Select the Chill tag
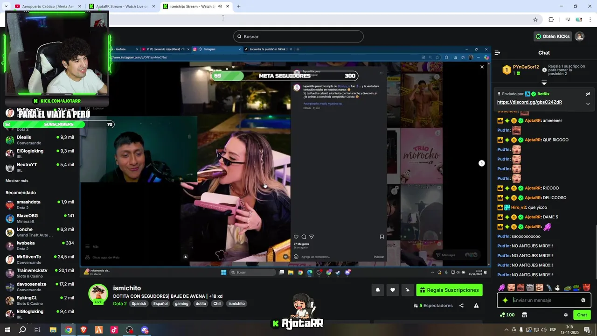 [217, 303]
